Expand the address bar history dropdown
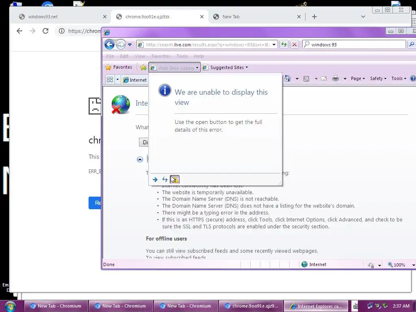416x312 pixels. pyautogui.click(x=274, y=45)
